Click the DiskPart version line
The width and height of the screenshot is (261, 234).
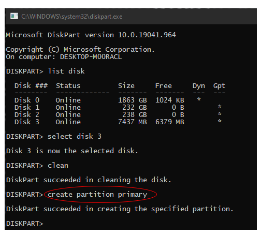point(91,35)
